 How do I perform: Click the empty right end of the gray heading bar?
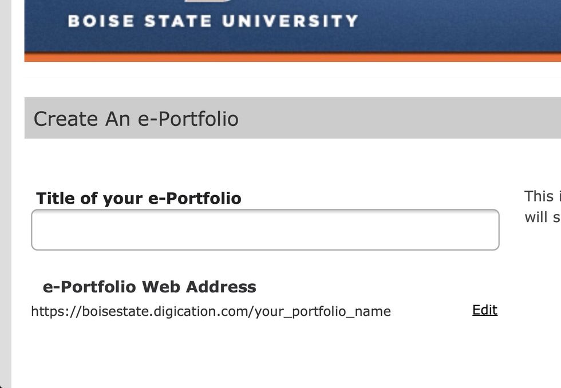pyautogui.click(x=458, y=118)
